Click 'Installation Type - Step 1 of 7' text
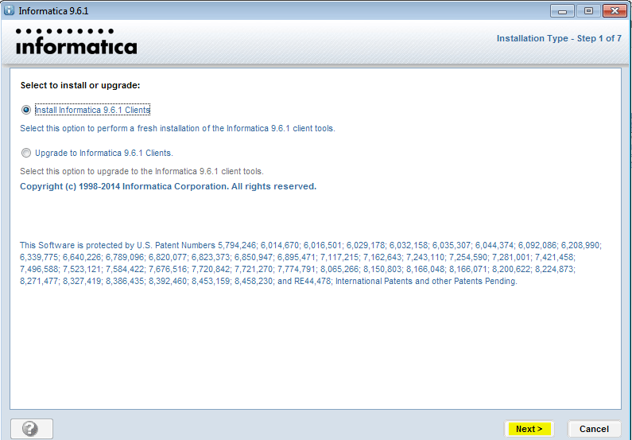Image resolution: width=632 pixels, height=440 pixels. [559, 38]
